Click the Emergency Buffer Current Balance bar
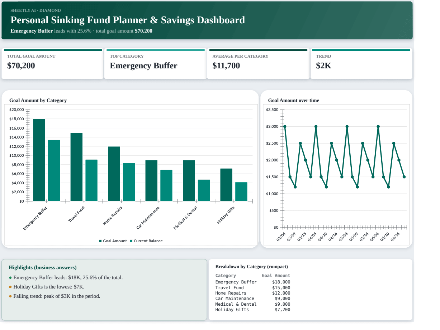 pyautogui.click(x=54, y=170)
